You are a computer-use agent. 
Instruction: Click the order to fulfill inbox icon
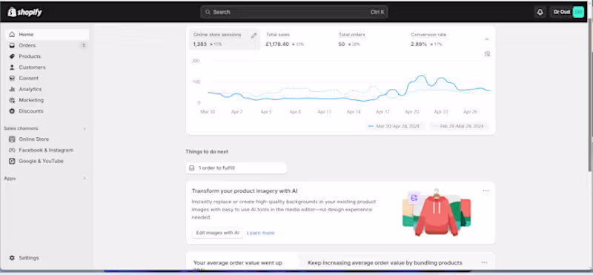(x=192, y=168)
